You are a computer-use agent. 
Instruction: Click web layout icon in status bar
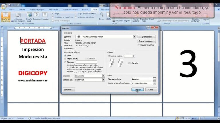[x=183, y=118]
